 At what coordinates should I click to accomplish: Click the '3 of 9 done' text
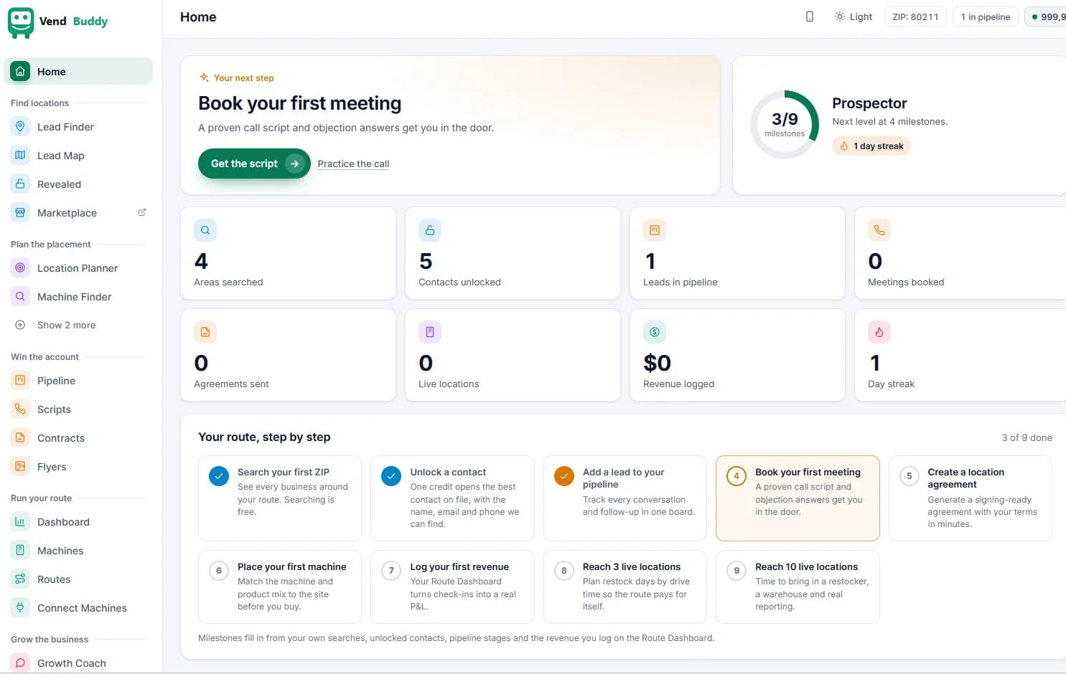[x=1027, y=437]
